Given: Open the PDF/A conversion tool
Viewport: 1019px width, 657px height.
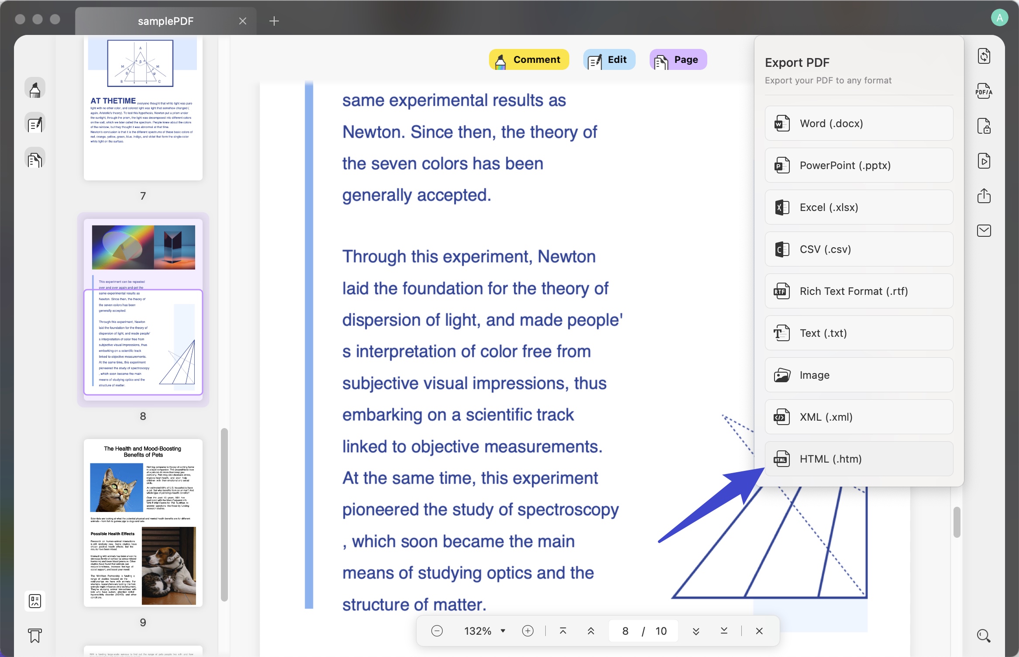Looking at the screenshot, I should (x=984, y=91).
